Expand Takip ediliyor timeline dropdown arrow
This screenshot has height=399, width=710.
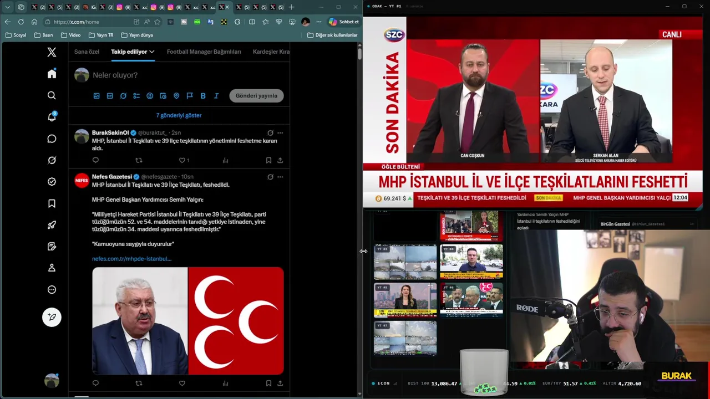(151, 52)
